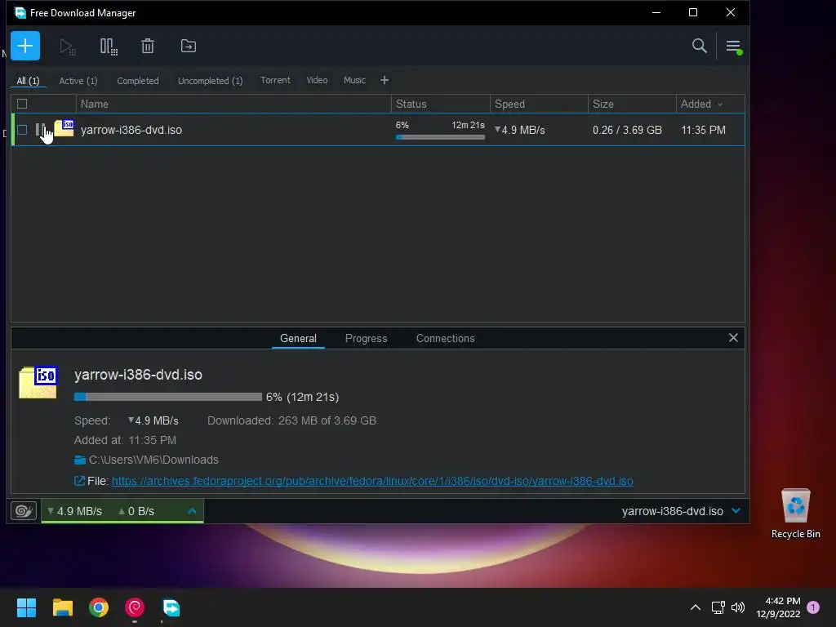The width and height of the screenshot is (836, 627).
Task: Sort by the Speed column header
Action: [x=539, y=104]
